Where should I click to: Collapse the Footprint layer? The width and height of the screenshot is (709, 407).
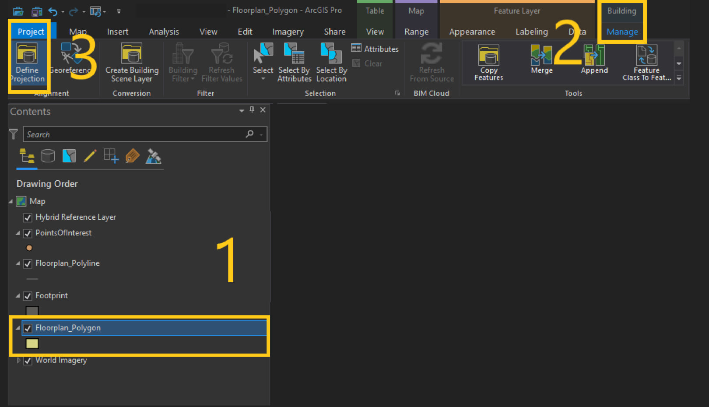pyautogui.click(x=18, y=296)
